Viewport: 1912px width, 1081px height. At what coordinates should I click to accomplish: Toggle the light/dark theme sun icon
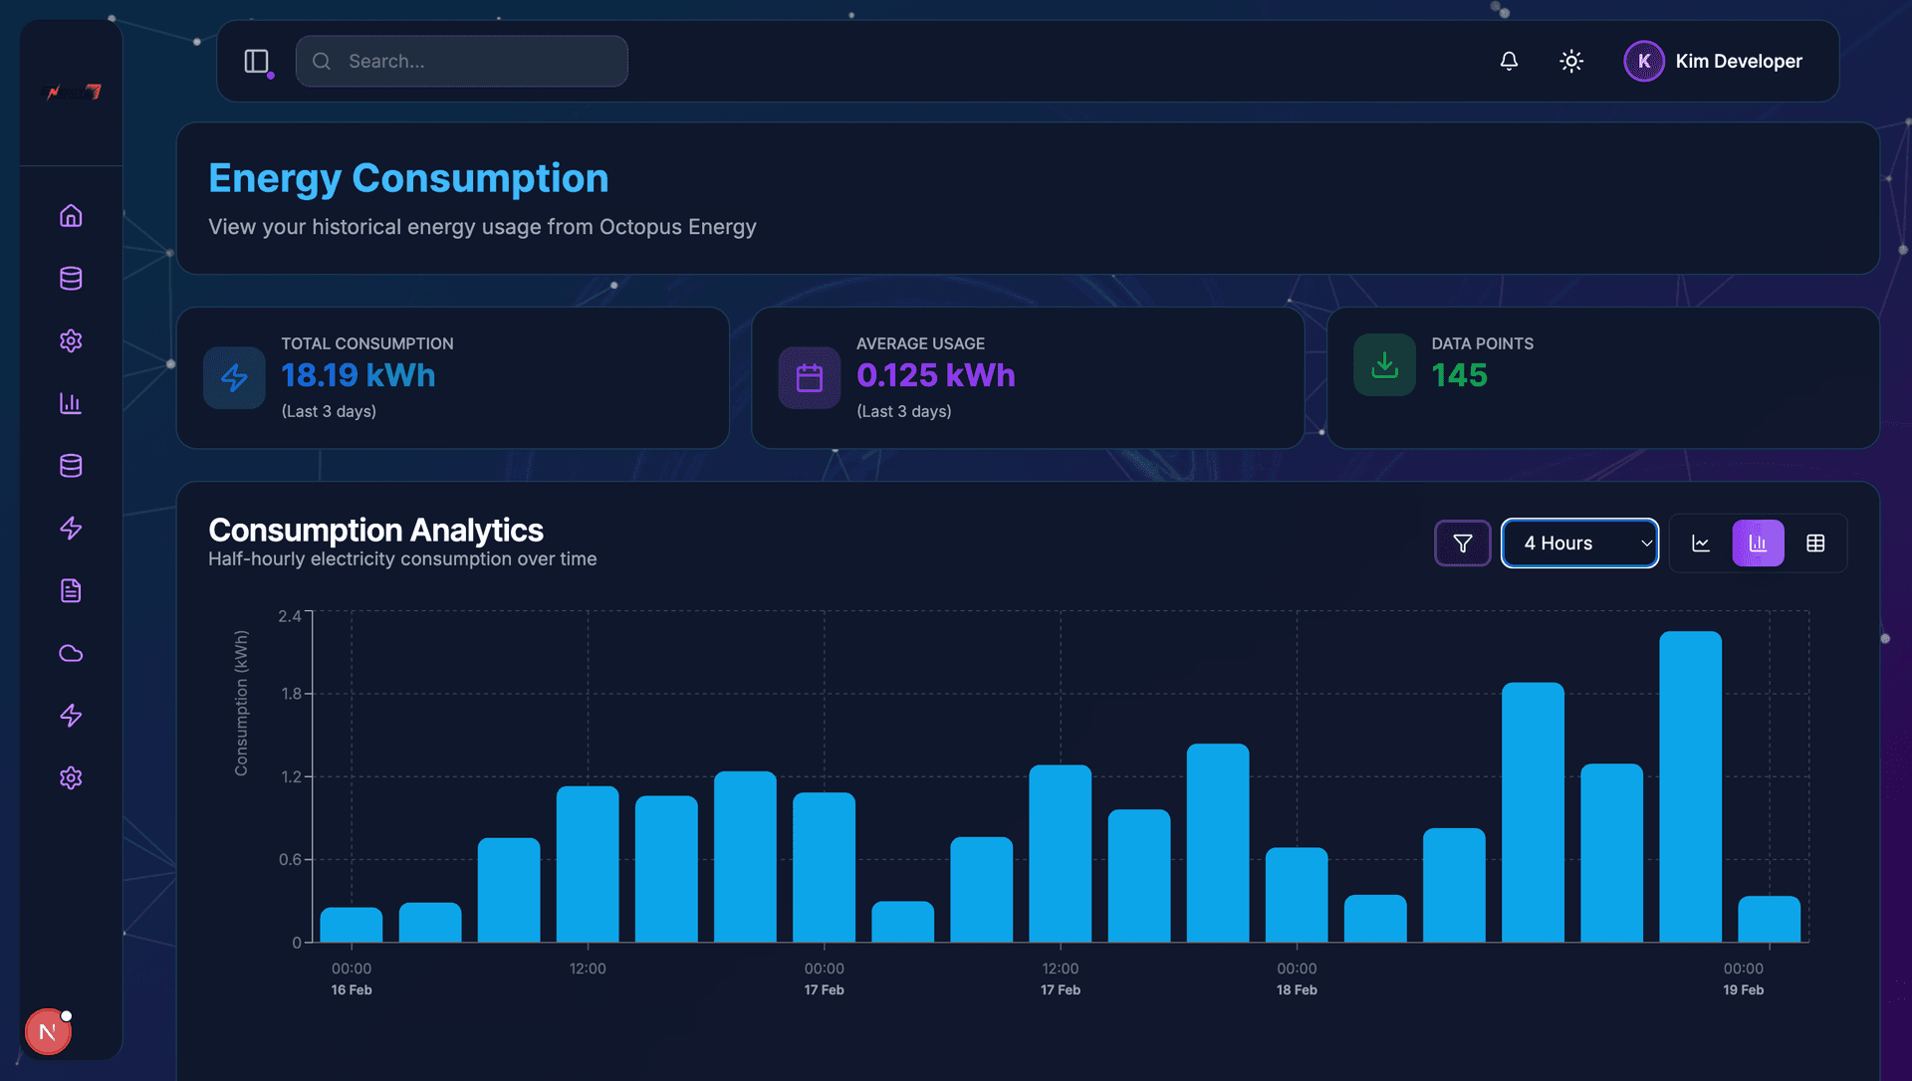click(1571, 61)
